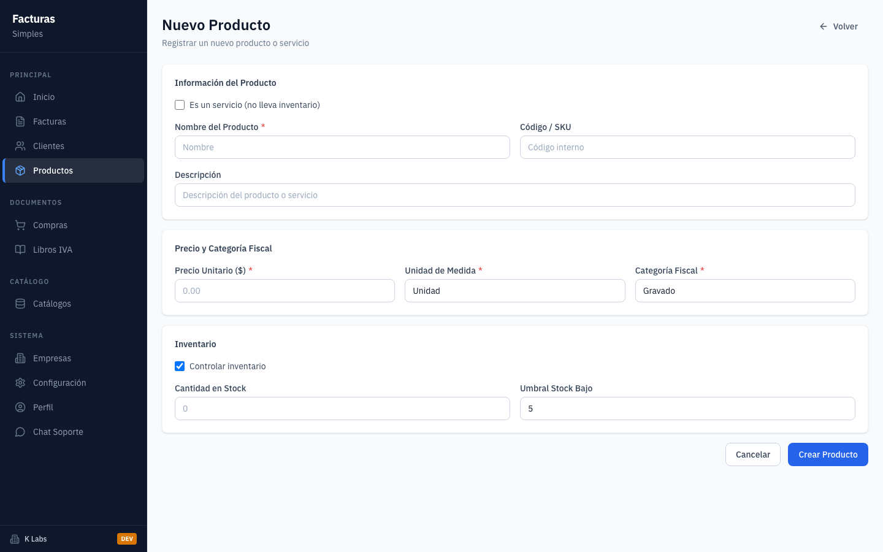Image resolution: width=883 pixels, height=552 pixels.
Task: Select Compras in the sidebar
Action: (x=74, y=225)
